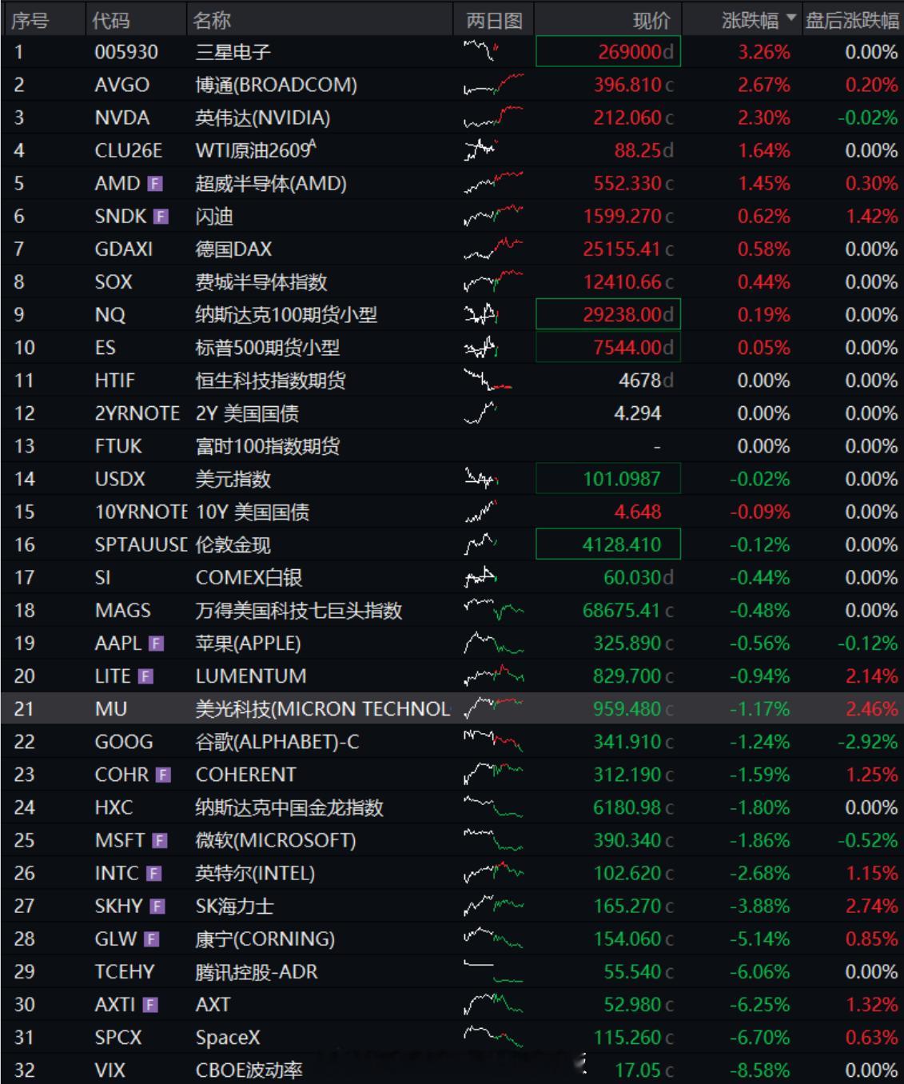Select the COMEX白银 name cell

[249, 577]
